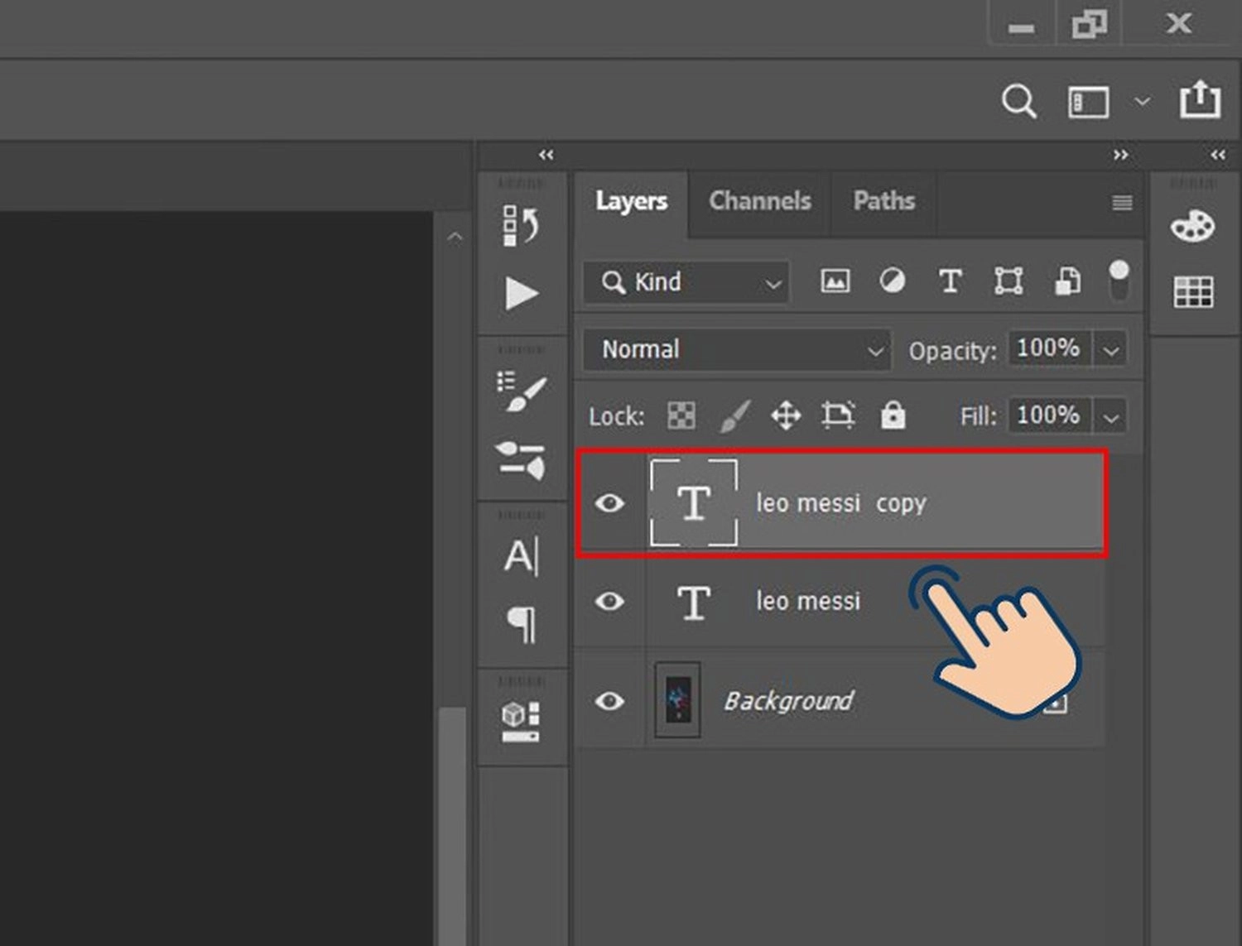Open the workspace switcher dropdown arrow

pyautogui.click(x=1142, y=102)
